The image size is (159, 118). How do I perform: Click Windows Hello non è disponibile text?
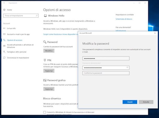pyautogui.click(x=65, y=29)
